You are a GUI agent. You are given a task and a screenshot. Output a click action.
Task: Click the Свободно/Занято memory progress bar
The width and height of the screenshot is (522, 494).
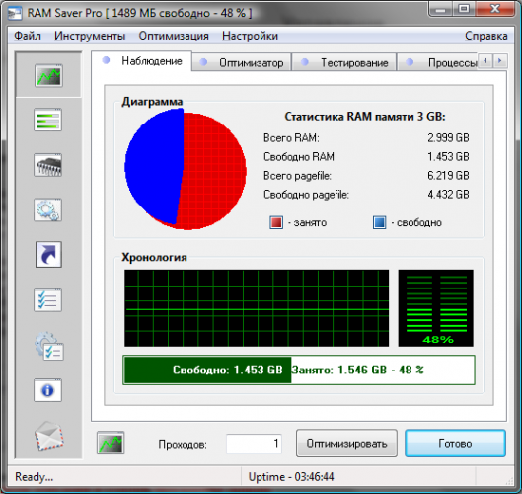[x=299, y=370]
